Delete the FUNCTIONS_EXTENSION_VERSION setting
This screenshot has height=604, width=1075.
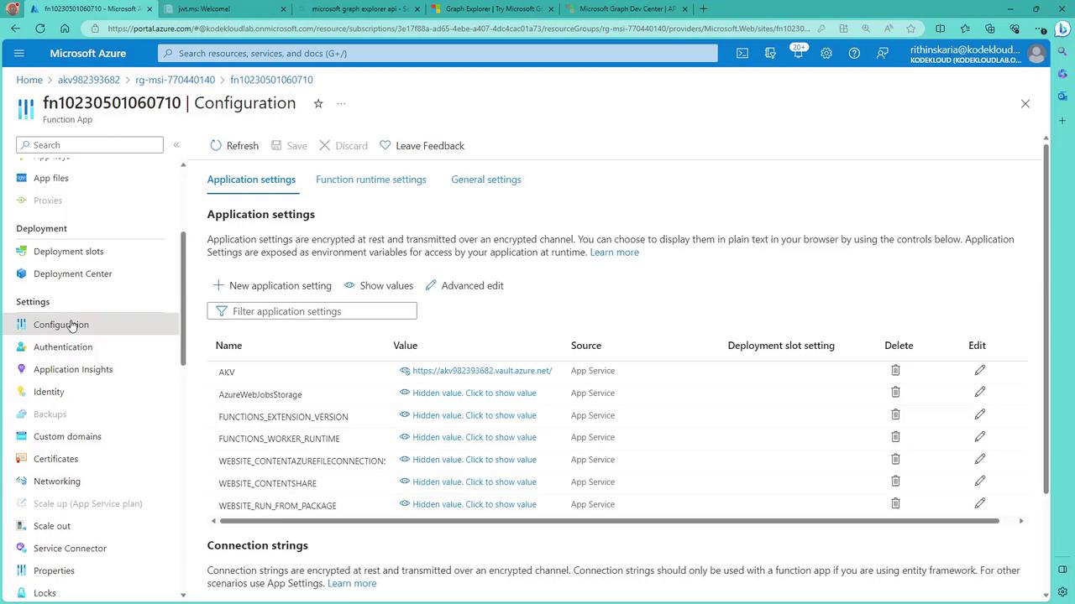pyautogui.click(x=895, y=414)
